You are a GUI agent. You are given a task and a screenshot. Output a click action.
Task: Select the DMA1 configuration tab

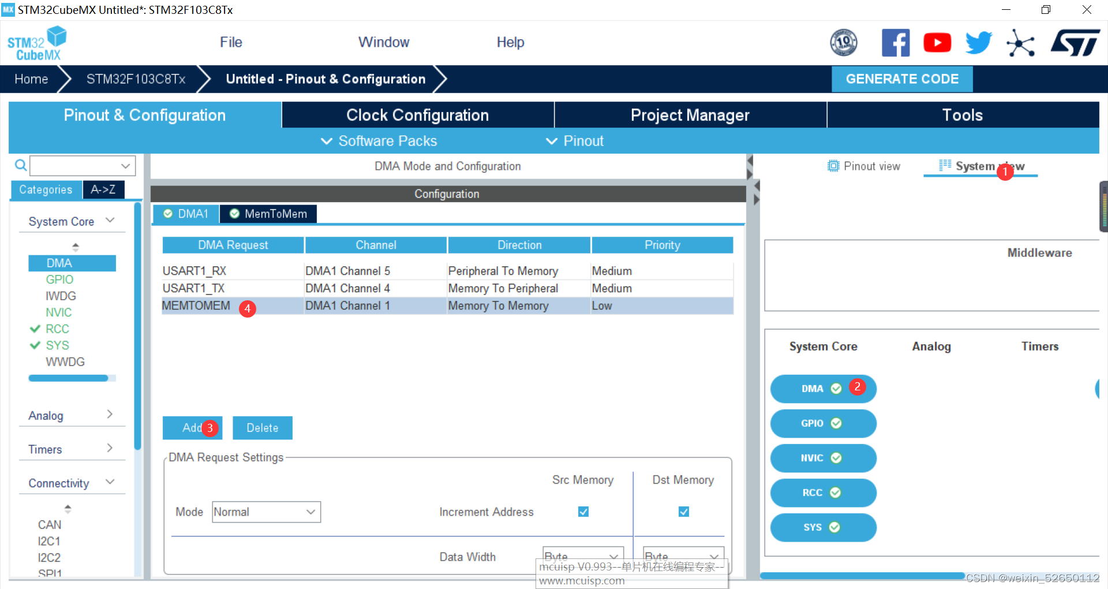pyautogui.click(x=186, y=214)
